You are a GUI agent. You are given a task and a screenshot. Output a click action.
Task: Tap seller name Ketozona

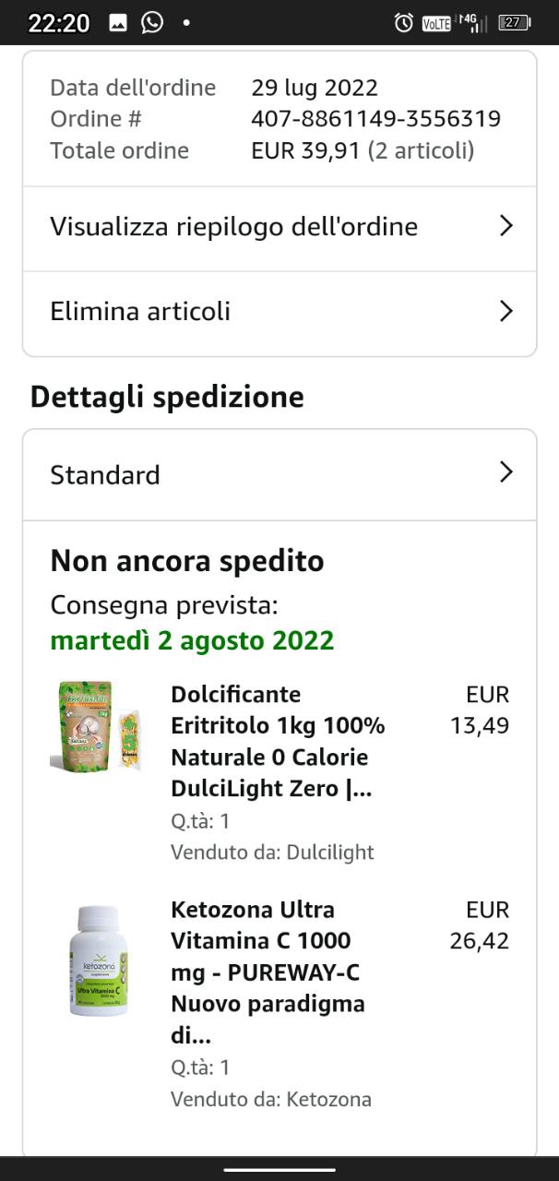[328, 1099]
